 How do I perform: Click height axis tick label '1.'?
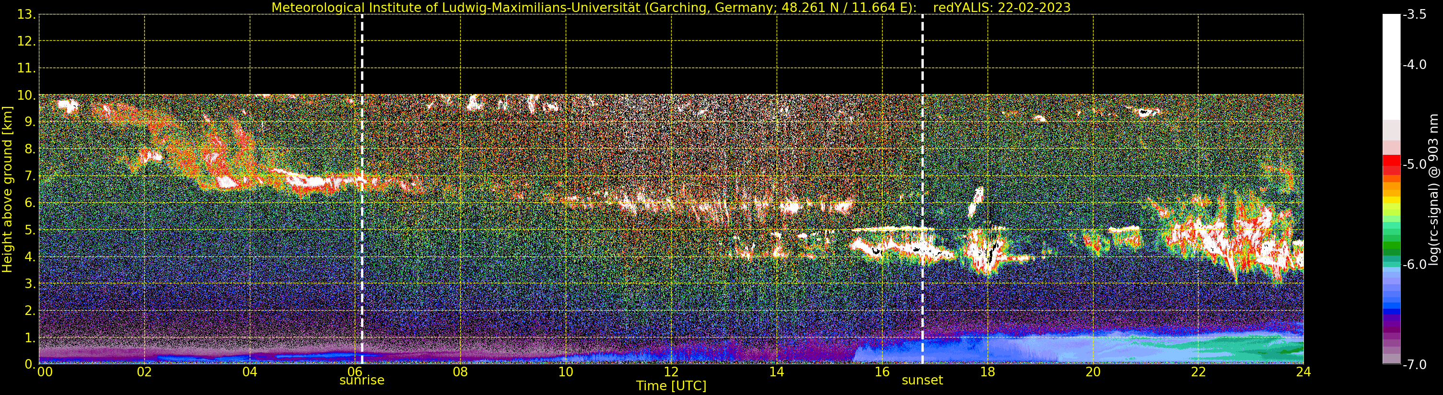(30, 337)
